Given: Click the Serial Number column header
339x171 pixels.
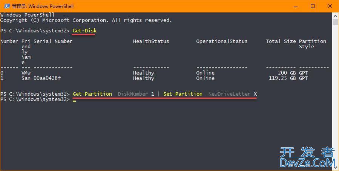Looking at the screenshot, I should [53, 41].
